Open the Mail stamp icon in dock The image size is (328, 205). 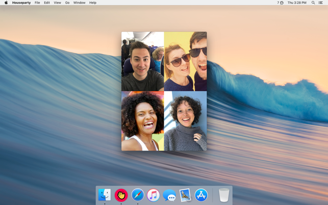click(x=185, y=195)
